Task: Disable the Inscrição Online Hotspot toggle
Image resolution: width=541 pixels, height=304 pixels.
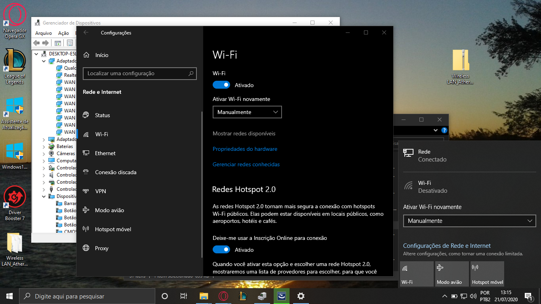Action: click(x=221, y=250)
